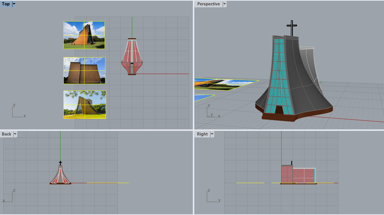
Task: Open the Right viewport dropdown arrow
Action: click(212, 134)
